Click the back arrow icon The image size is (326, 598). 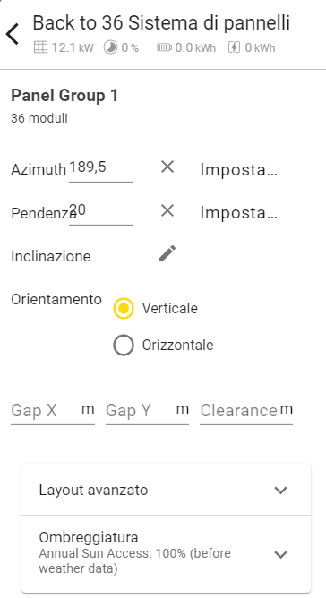point(13,34)
